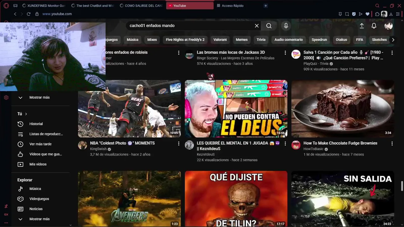
Task: Click the YouTube create upload icon
Action: coord(362,26)
